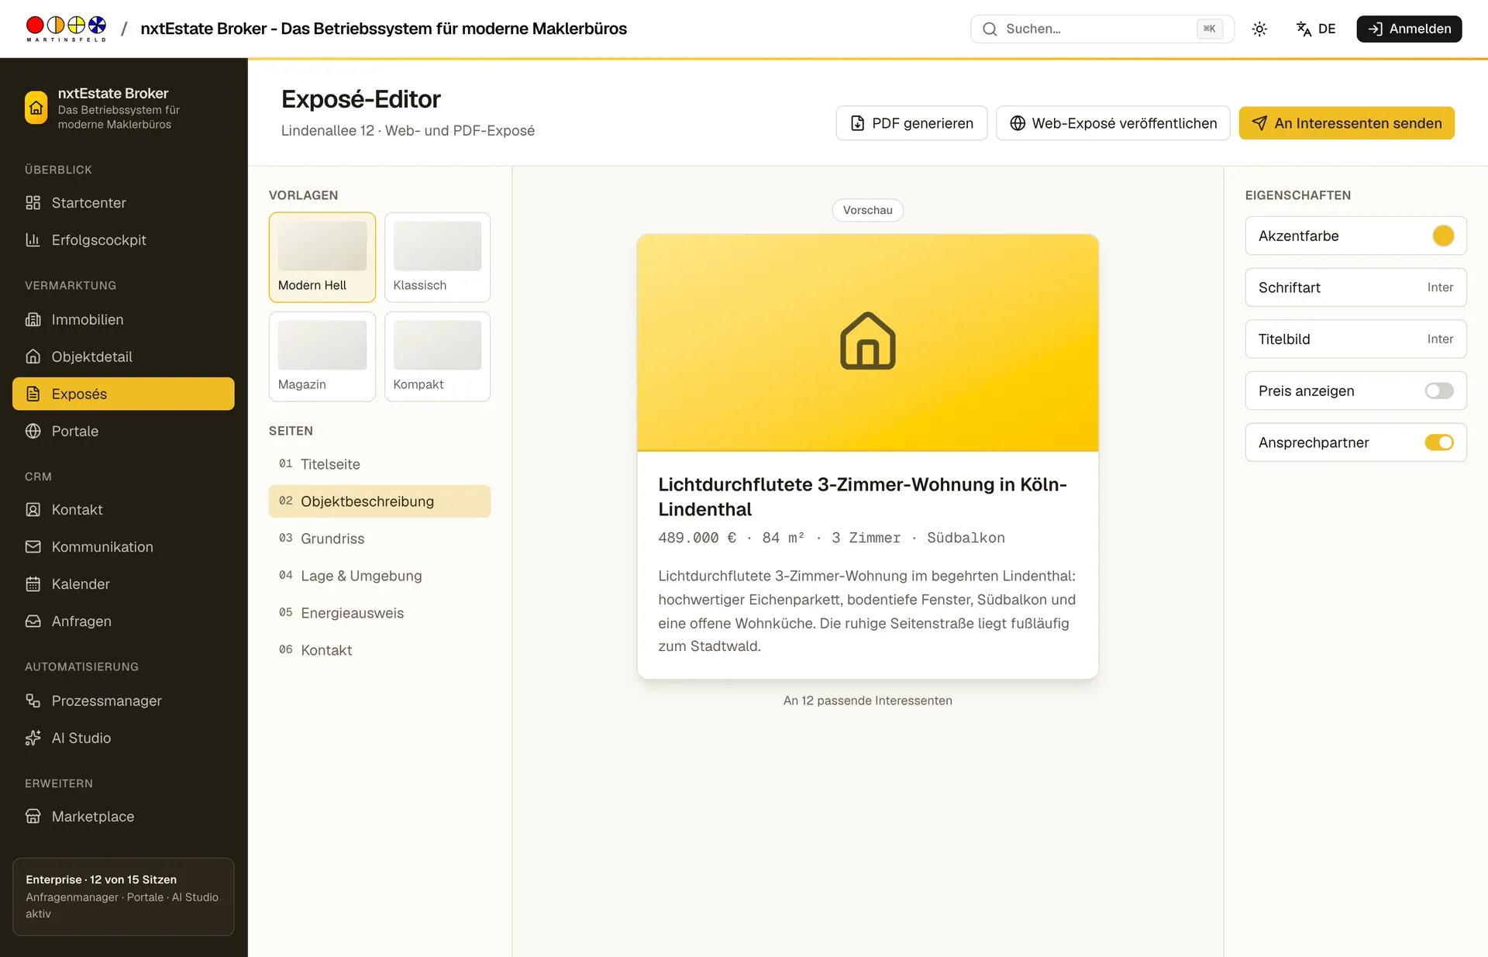Image resolution: width=1488 pixels, height=957 pixels.
Task: Select the Kompakt template
Action: coord(437,356)
